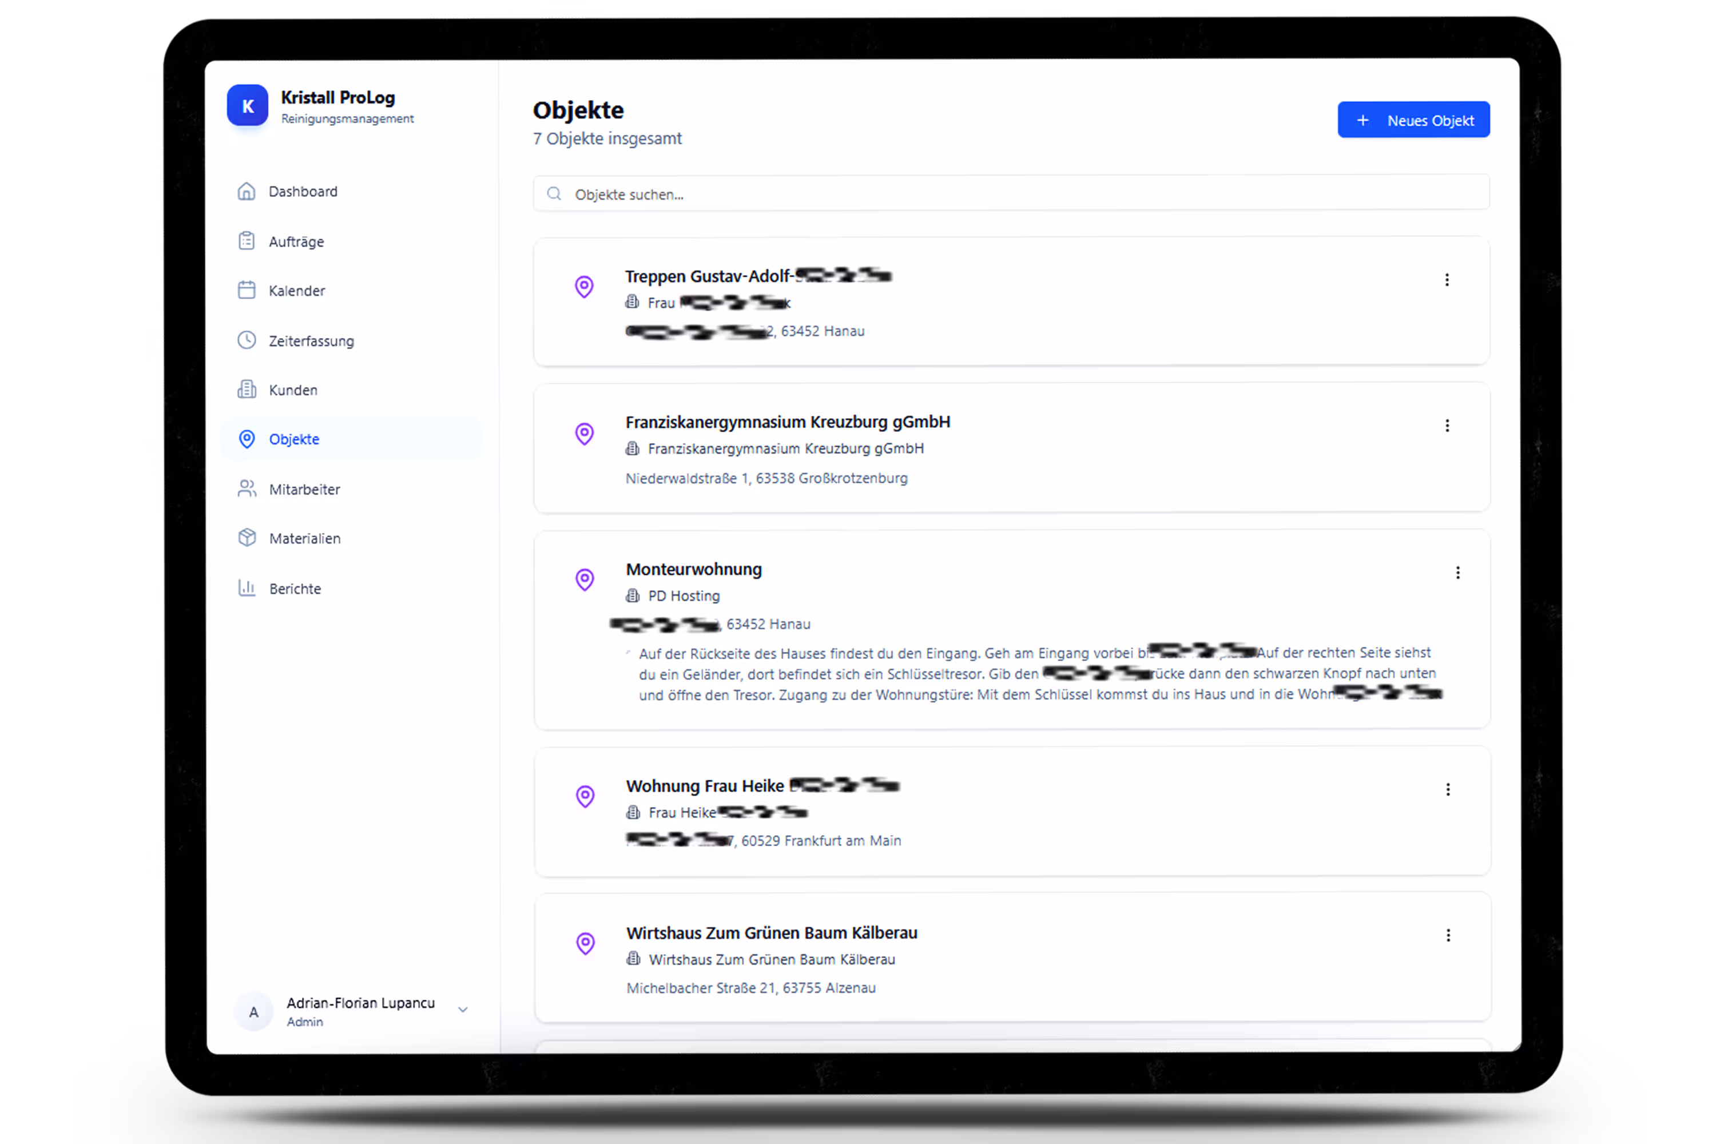The width and height of the screenshot is (1716, 1144).
Task: Select the Objekte sidebar item
Action: click(x=294, y=439)
